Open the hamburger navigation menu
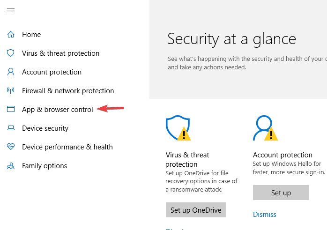 [x=11, y=10]
